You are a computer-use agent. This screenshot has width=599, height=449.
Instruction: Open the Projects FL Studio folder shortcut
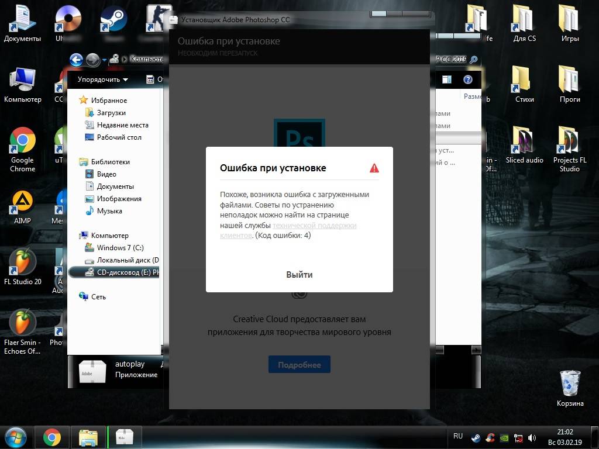point(570,149)
